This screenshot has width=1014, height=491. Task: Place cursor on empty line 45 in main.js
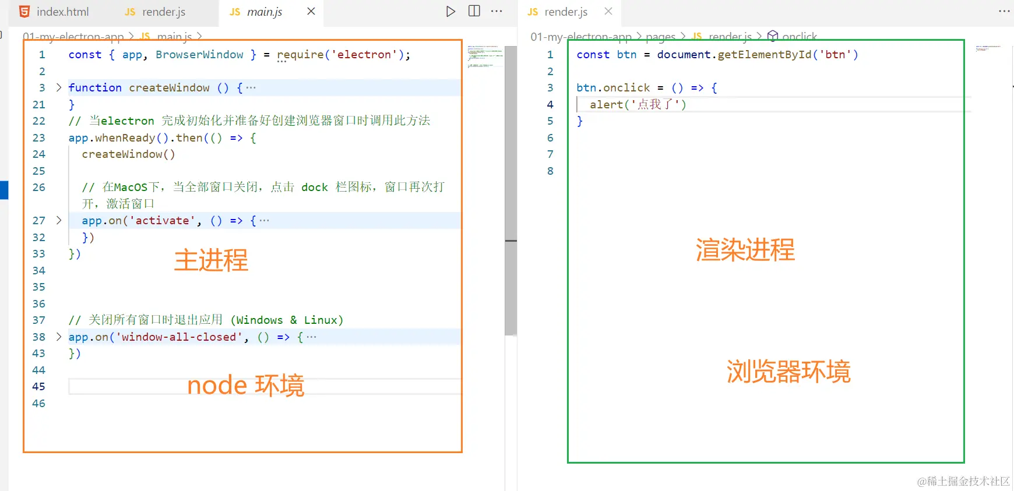[x=265, y=387]
